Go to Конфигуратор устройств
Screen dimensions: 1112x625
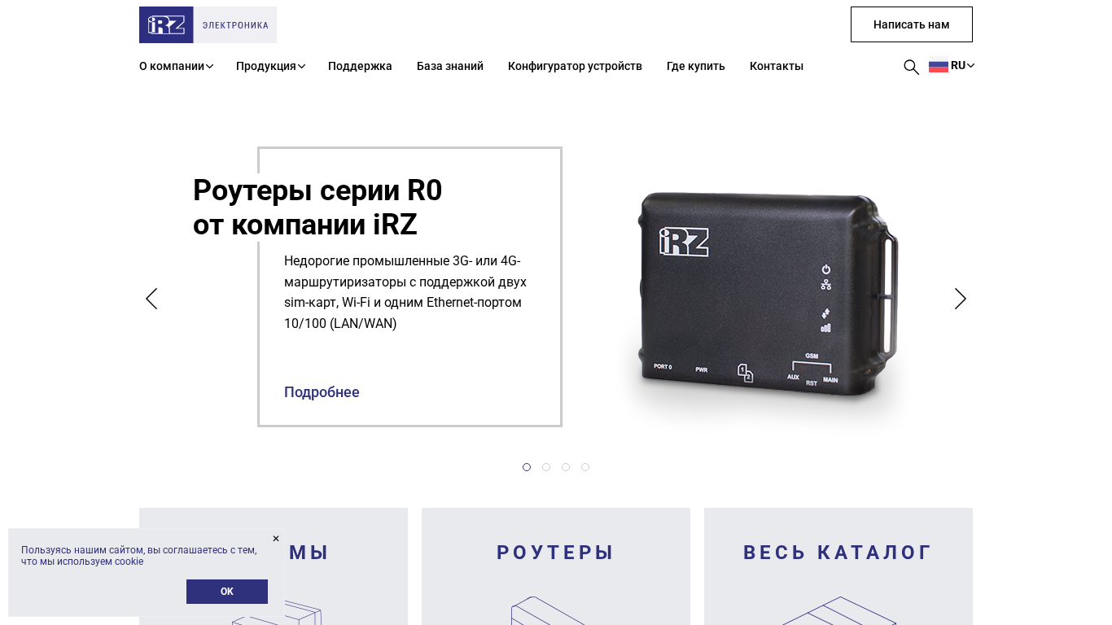pos(575,66)
